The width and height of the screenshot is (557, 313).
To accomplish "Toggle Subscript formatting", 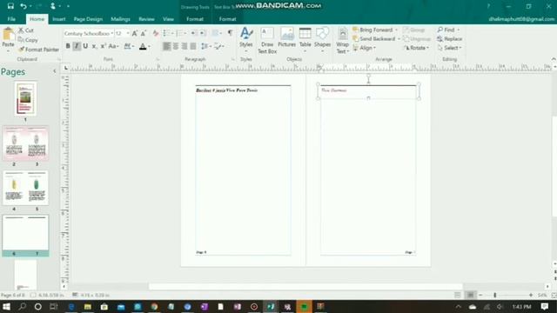I will [94, 46].
